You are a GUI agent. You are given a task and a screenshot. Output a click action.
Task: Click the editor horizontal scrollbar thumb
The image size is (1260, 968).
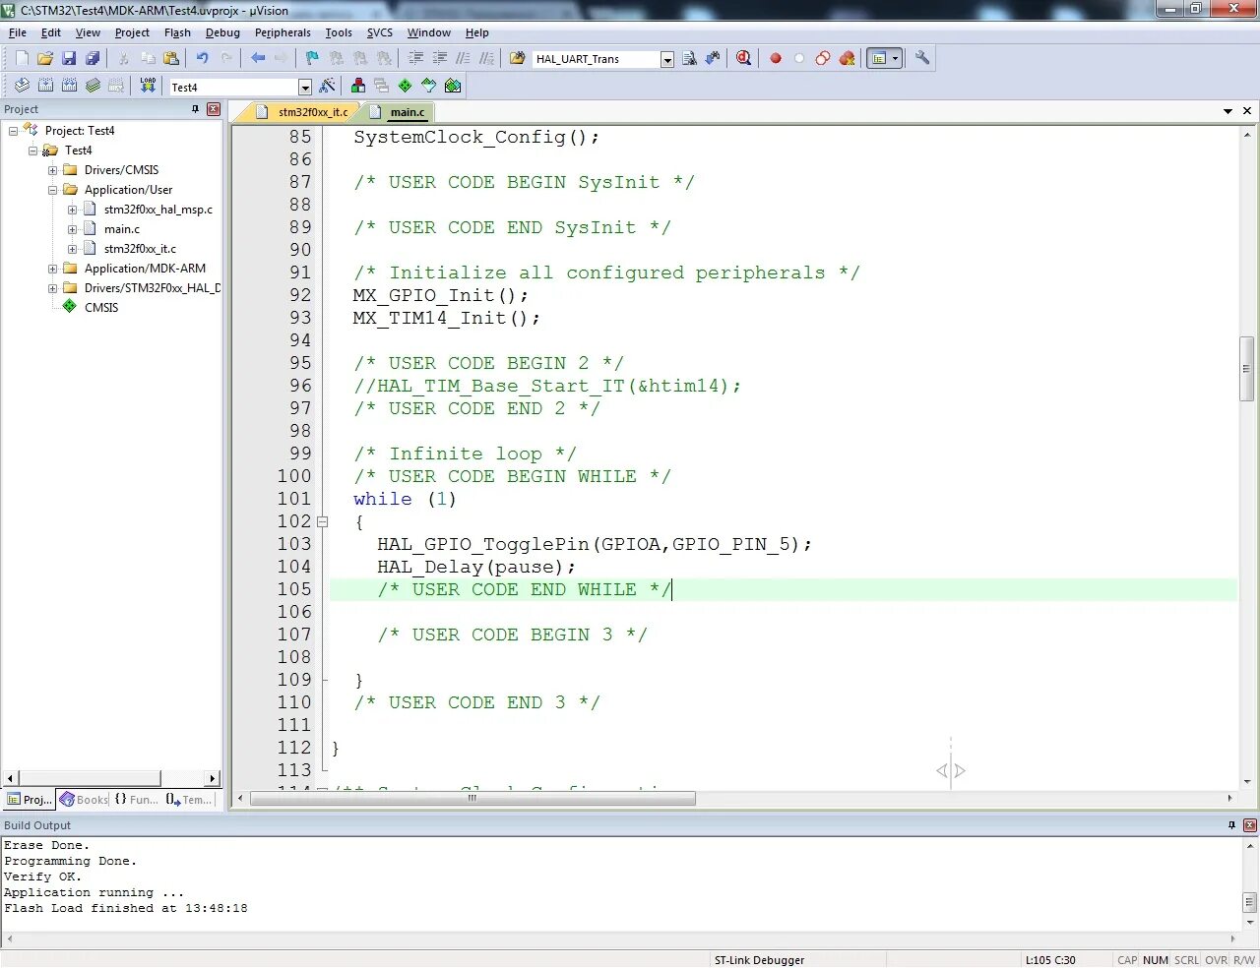(x=472, y=798)
